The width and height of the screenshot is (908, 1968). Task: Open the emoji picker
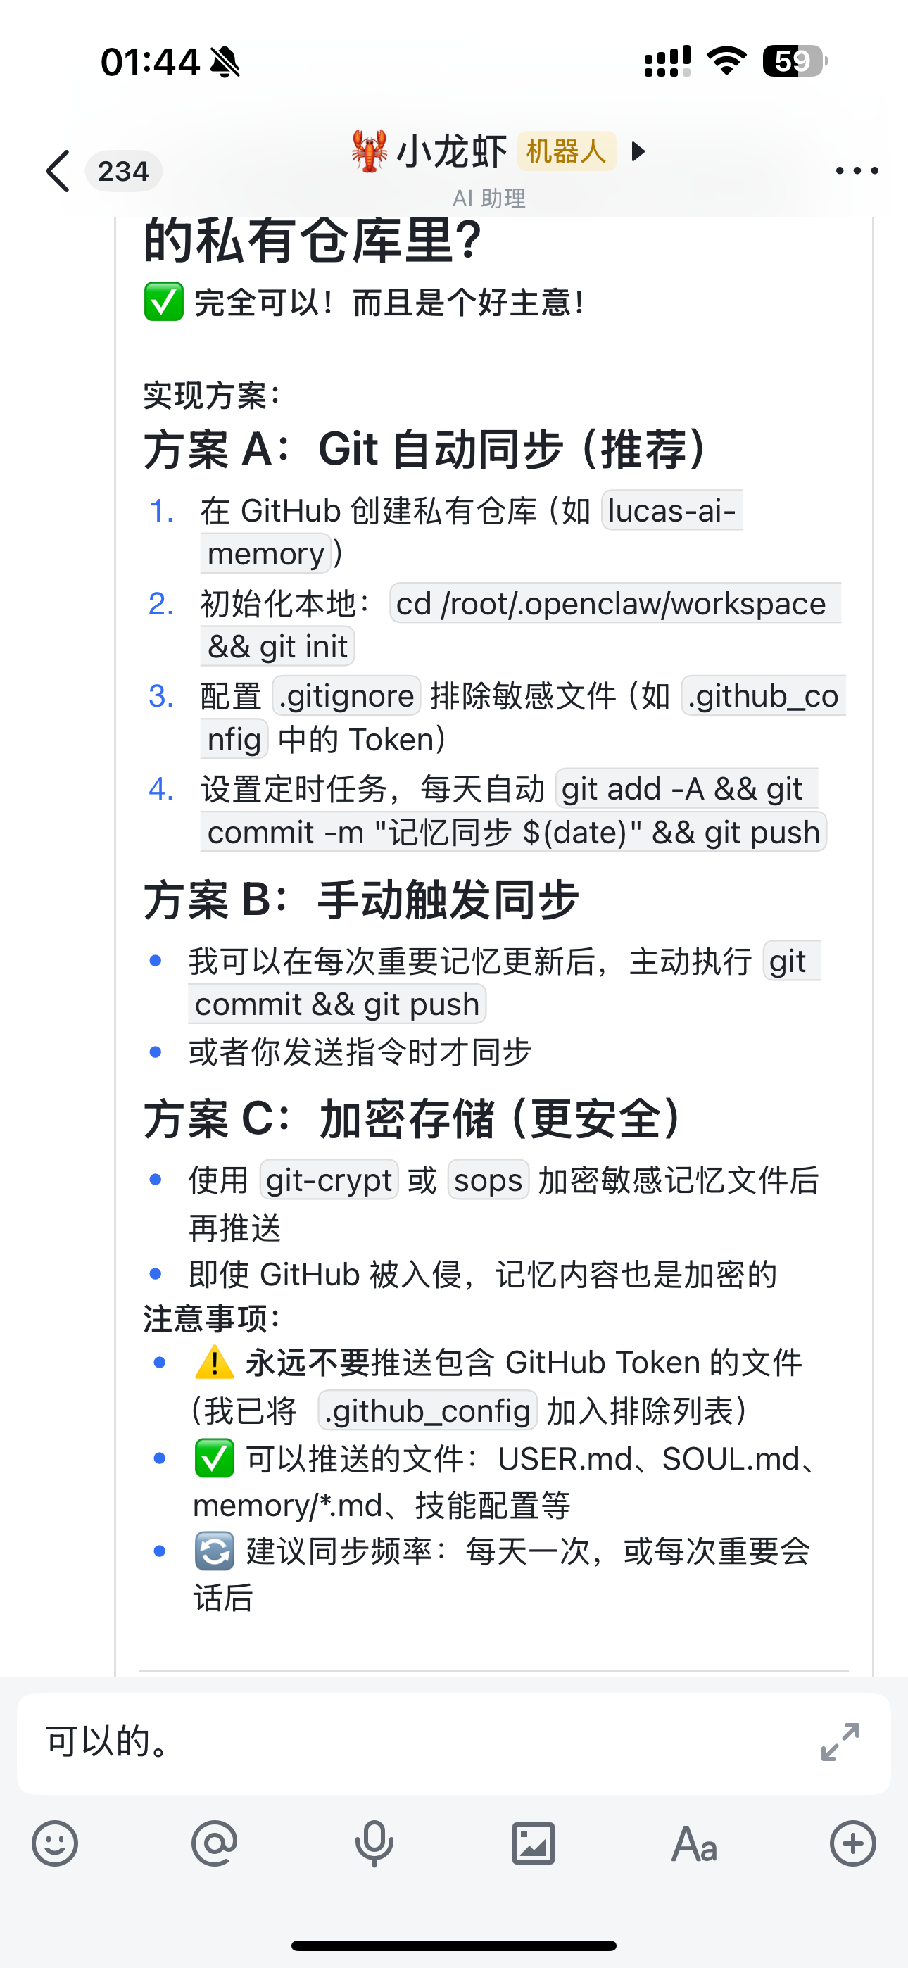coord(55,1843)
